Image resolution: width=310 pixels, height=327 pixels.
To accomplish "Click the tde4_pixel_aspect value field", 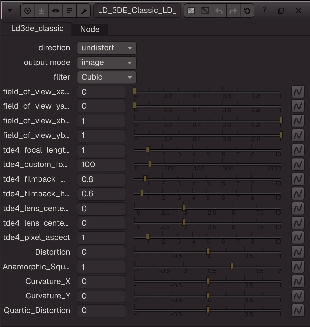I will coord(102,238).
